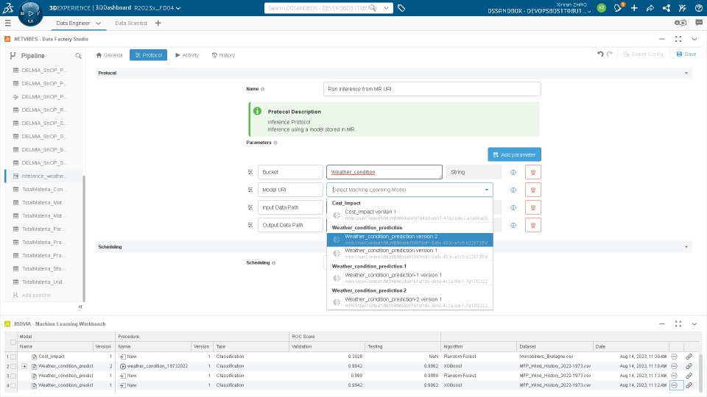Viewport: 707px width, 397px height.
Task: Delete the Output Data Path parameter
Action: pyautogui.click(x=533, y=225)
